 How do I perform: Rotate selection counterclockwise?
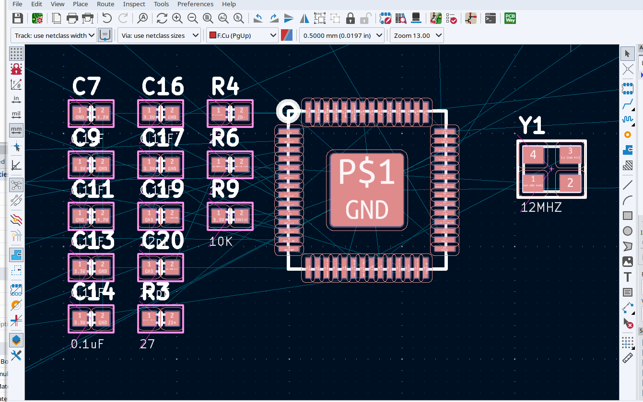pos(258,19)
